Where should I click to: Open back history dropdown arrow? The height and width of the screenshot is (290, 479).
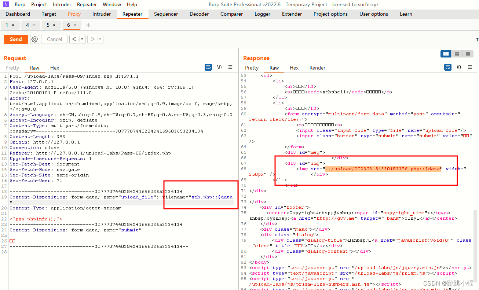pos(82,39)
